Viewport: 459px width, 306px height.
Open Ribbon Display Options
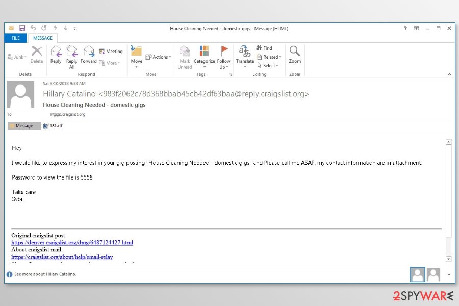416,28
